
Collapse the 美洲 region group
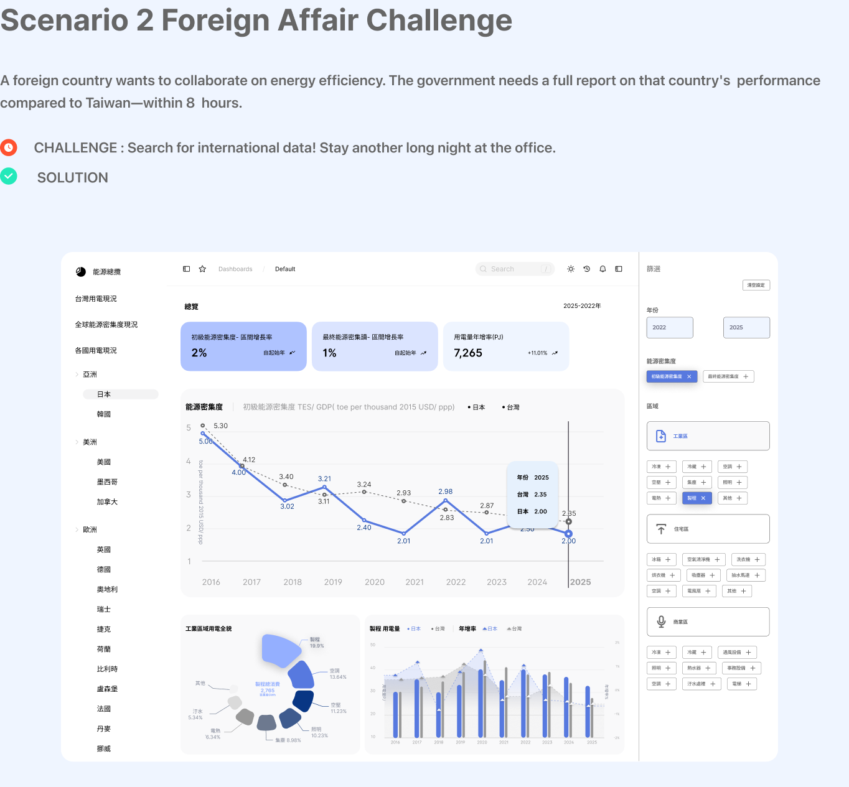77,442
